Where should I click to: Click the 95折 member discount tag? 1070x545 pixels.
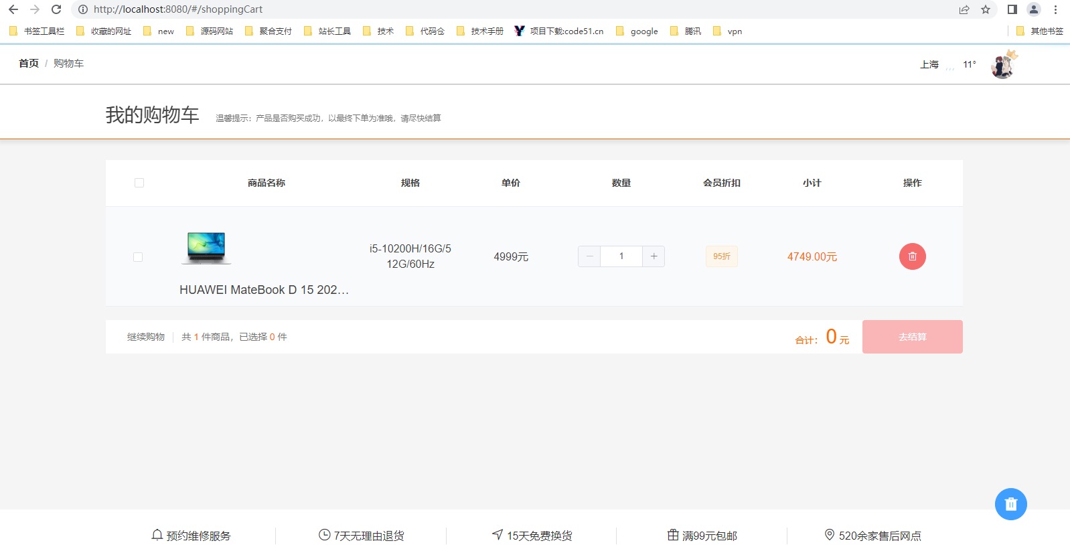pos(722,256)
